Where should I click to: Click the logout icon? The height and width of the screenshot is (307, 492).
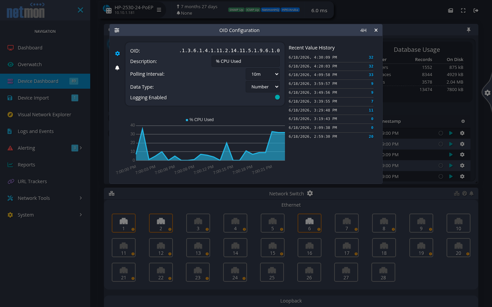click(476, 11)
